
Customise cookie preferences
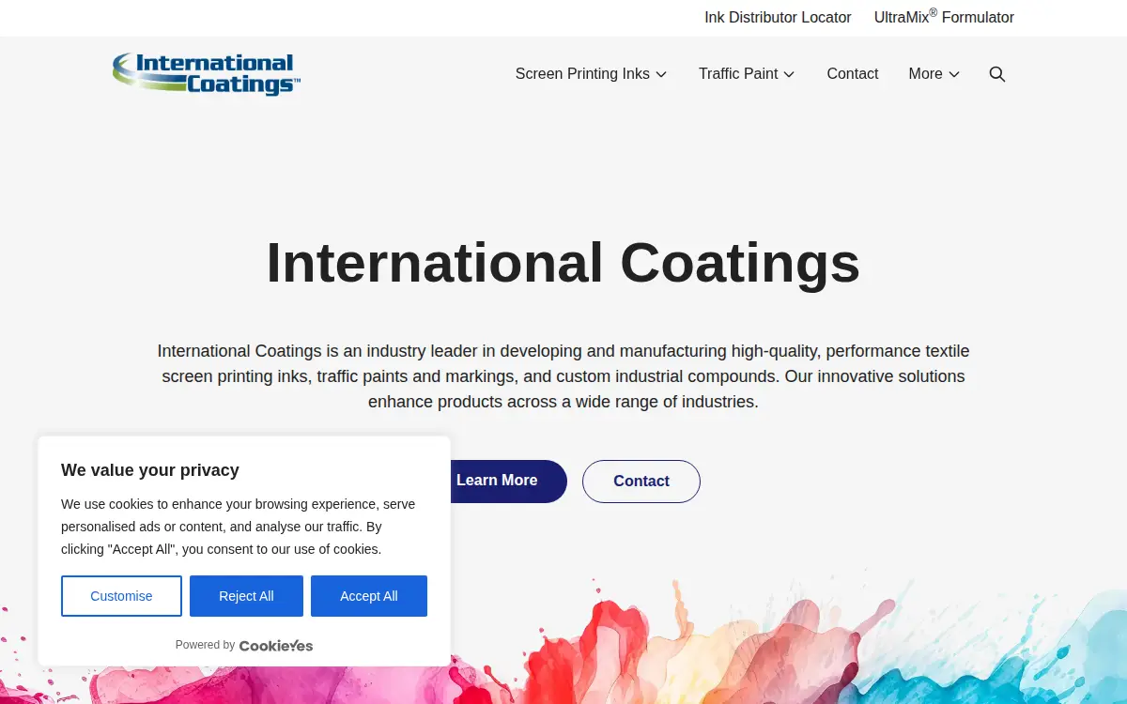pos(121,596)
